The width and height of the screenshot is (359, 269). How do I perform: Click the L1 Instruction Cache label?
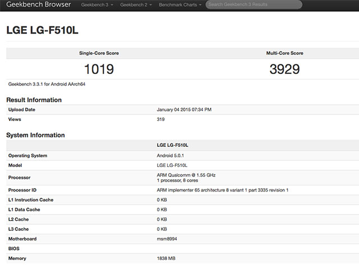click(31, 200)
